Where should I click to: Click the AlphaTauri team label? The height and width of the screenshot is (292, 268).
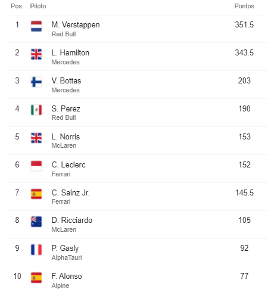pos(67,257)
